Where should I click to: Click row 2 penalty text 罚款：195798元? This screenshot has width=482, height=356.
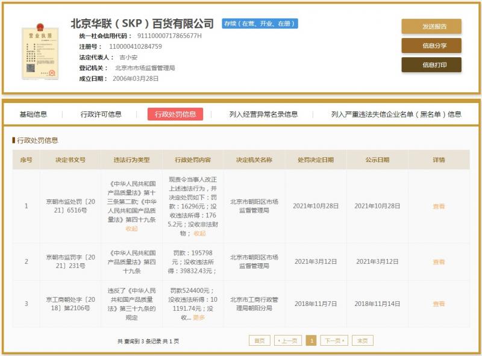pos(193,257)
